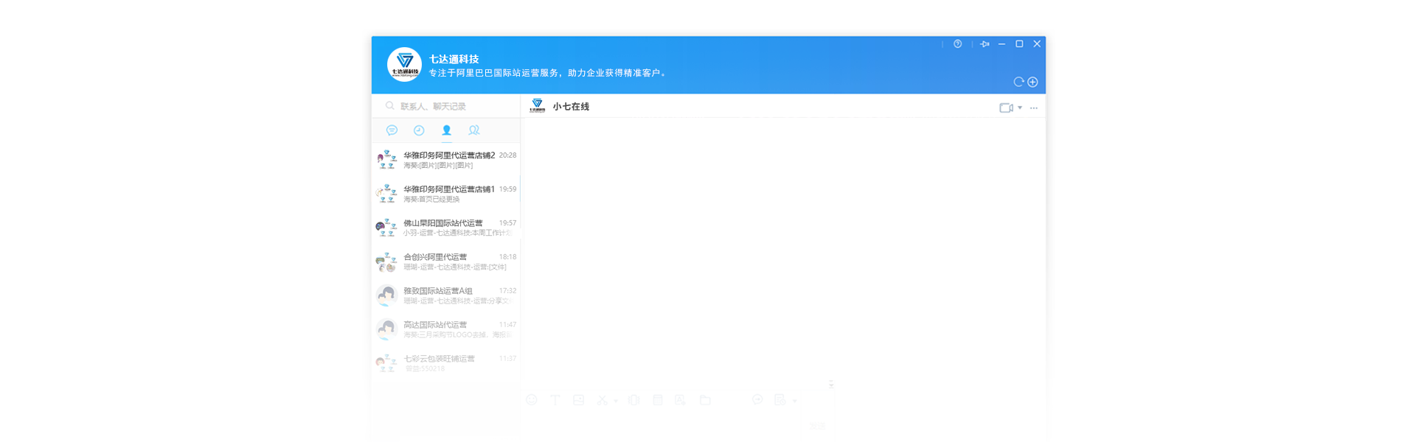Click avatar of 雅致国际站运营A组

pos(386,295)
